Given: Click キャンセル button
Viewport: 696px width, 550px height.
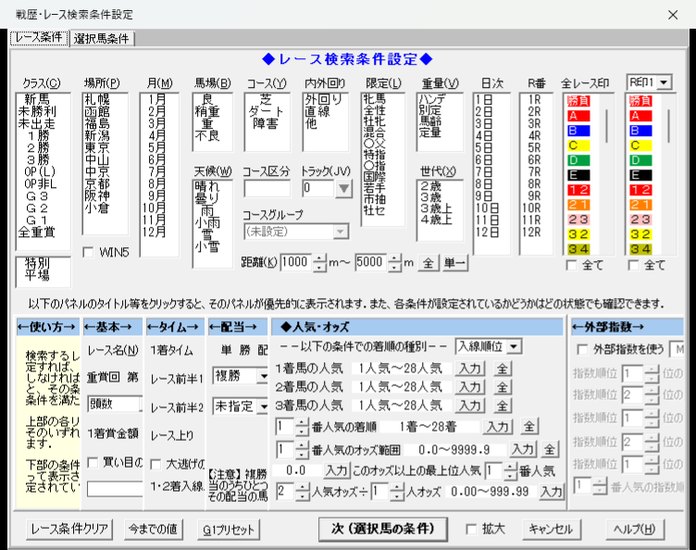Looking at the screenshot, I should [551, 529].
